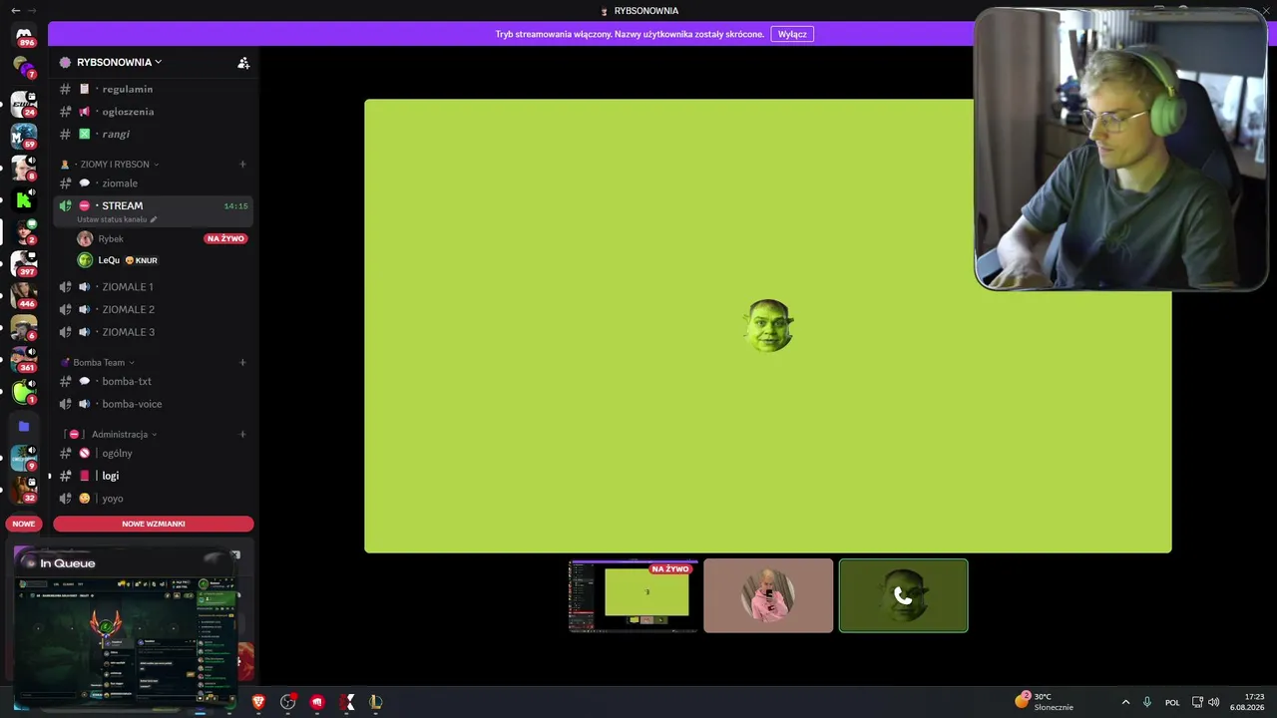Open the server icon with badge 397
Image resolution: width=1277 pixels, height=718 pixels.
click(24, 262)
